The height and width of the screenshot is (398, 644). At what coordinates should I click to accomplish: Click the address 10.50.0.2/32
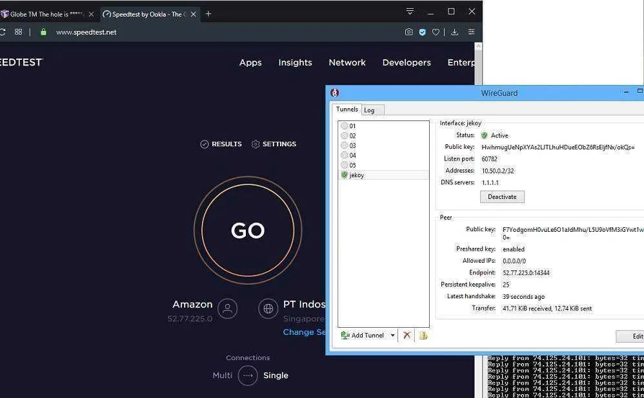[498, 171]
